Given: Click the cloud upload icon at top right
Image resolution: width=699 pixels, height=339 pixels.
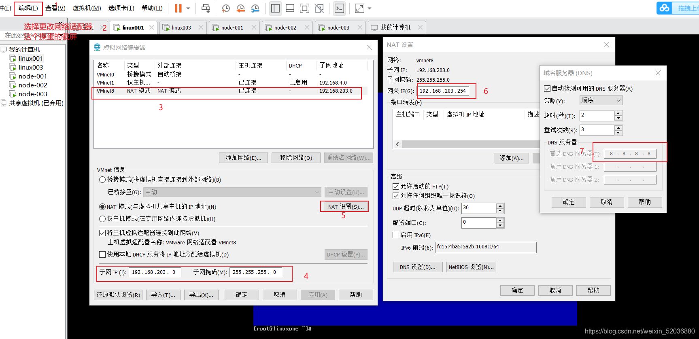Looking at the screenshot, I should [x=664, y=8].
